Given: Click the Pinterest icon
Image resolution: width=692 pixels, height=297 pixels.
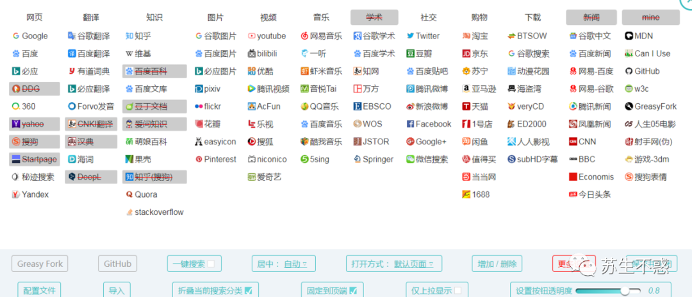Looking at the screenshot, I should [x=199, y=159].
